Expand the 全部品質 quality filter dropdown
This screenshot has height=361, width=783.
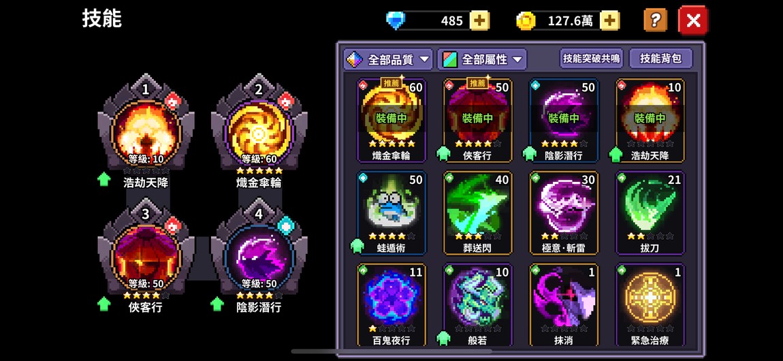click(388, 59)
